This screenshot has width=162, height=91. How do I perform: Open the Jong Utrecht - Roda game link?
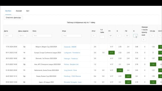click(x=70, y=70)
